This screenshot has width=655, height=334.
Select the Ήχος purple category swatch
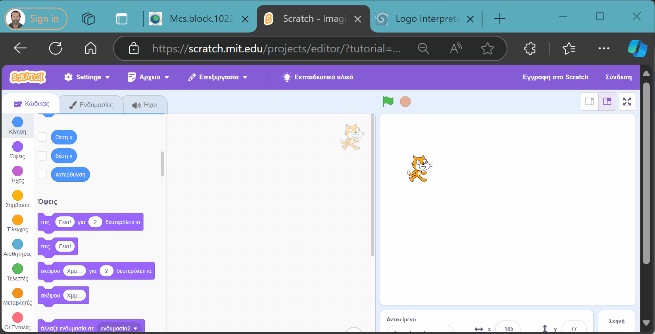pos(18,171)
